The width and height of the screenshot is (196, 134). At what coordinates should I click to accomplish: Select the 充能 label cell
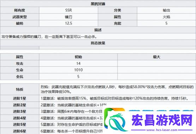pos(117,23)
